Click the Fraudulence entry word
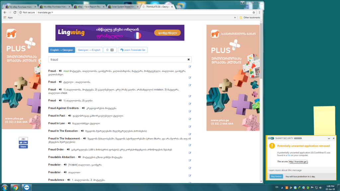 coord(56,180)
